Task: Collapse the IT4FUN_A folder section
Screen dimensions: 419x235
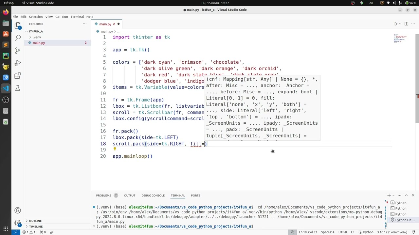Action: [36, 31]
